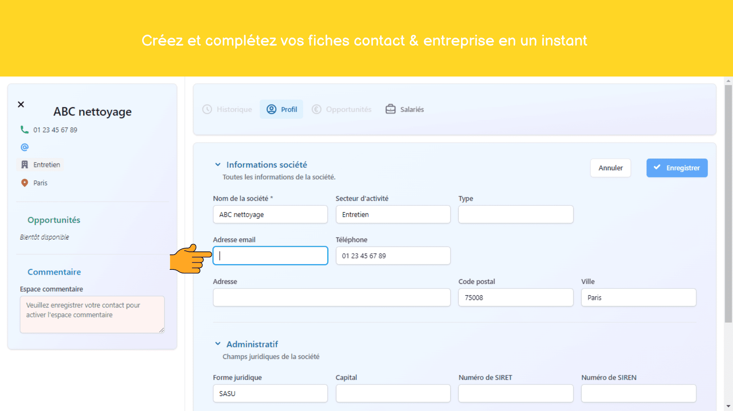Click the Secteur d'activité field

[393, 214]
